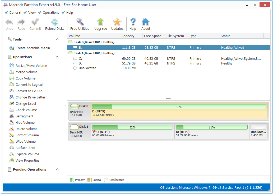Sort by Capacity column header
Screen dimensions: 273x194
(x=131, y=36)
